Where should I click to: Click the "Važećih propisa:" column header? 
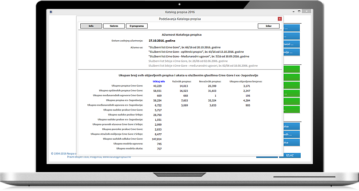182,81
